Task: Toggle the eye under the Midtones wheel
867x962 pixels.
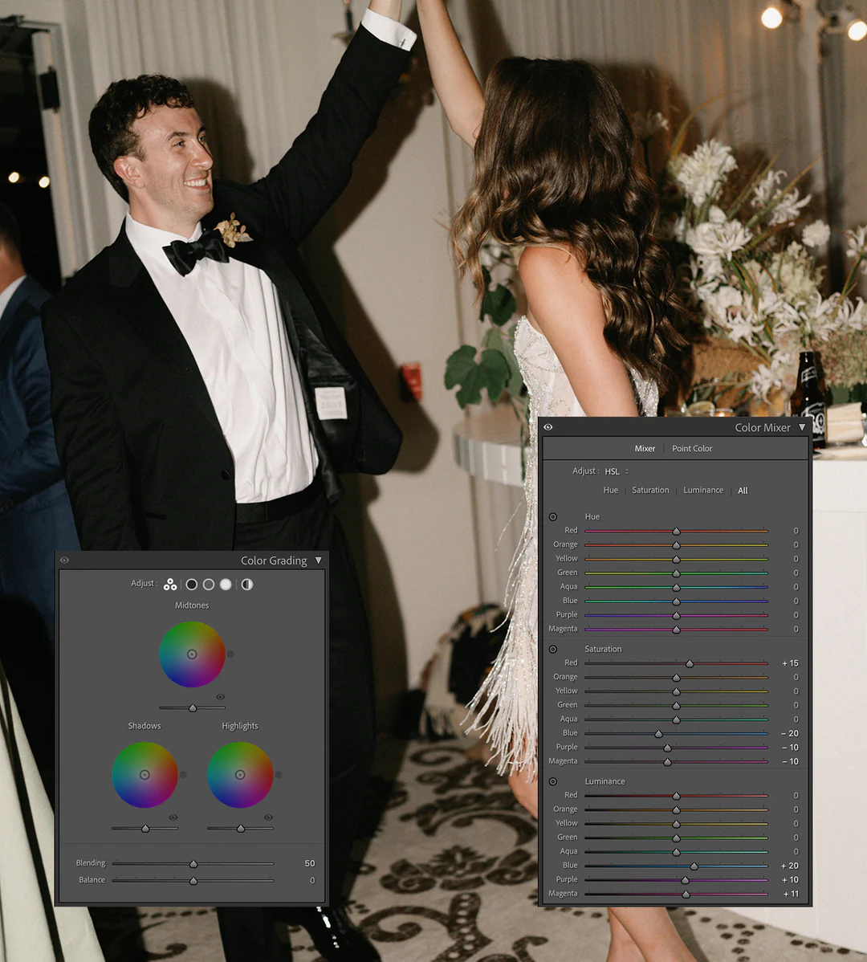Action: click(220, 697)
